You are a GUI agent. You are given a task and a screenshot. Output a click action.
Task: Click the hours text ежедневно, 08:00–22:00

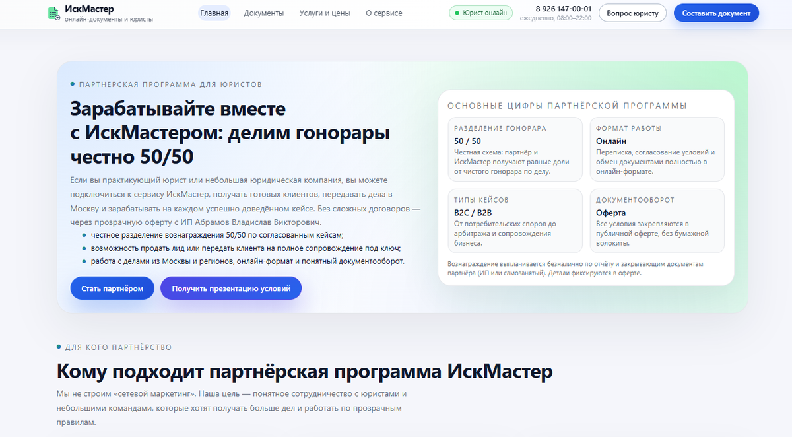(x=556, y=18)
